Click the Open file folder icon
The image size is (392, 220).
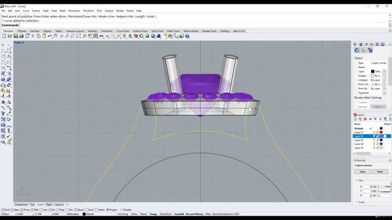coord(10,36)
